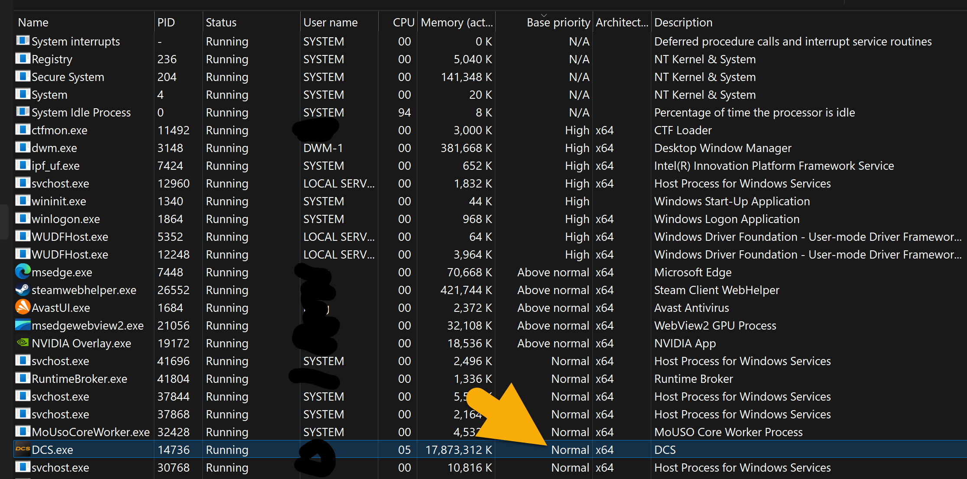Click PID 14736 in the DCS row
Image resolution: width=967 pixels, height=479 pixels.
173,450
